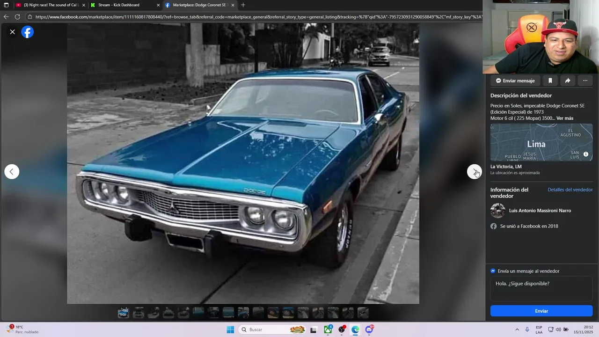This screenshot has height=337, width=599.
Task: Close the Stream - Kick Dashboard tab
Action: point(158,5)
